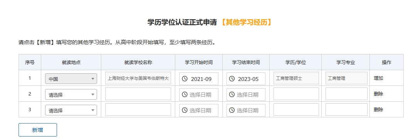Select row 2 学历/学位 input field
Image resolution: width=418 pixels, height=140 pixels.
coord(296,94)
